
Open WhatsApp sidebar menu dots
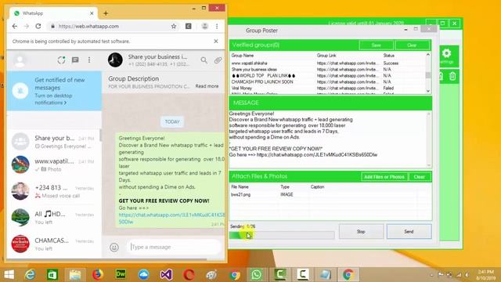point(89,60)
